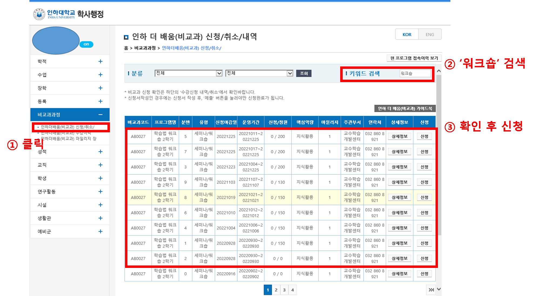The width and height of the screenshot is (533, 296).
Task: Sort by 비교과코드 column header
Action: (x=138, y=122)
